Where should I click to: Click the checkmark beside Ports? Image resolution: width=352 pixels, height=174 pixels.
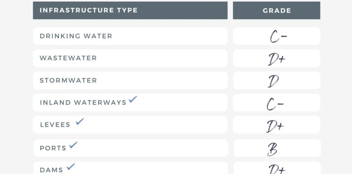pyautogui.click(x=73, y=145)
